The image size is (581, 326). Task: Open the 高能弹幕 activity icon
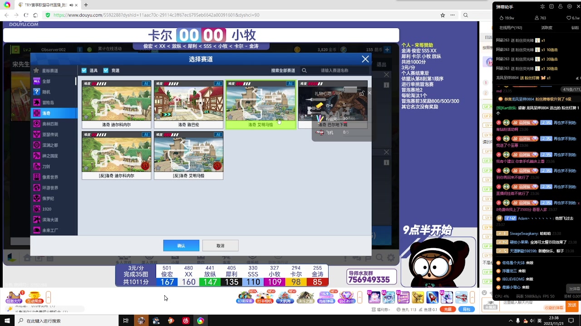click(x=326, y=297)
